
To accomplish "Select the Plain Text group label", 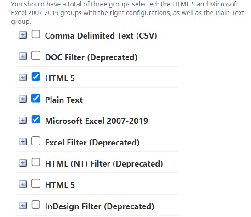I will click(64, 100).
